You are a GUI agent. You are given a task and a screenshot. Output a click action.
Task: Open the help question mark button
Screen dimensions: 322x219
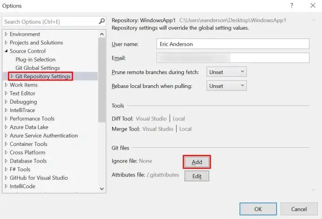click(292, 6)
